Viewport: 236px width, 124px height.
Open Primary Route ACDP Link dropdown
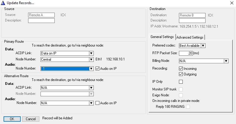(x=91, y=53)
